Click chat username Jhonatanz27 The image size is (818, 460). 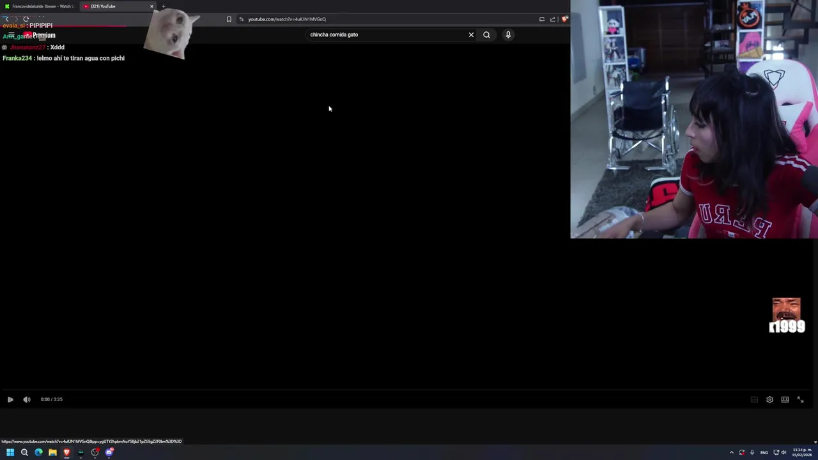27,47
